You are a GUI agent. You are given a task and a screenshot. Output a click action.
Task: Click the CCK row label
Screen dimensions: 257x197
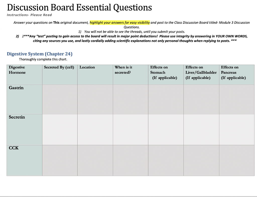click(x=14, y=148)
